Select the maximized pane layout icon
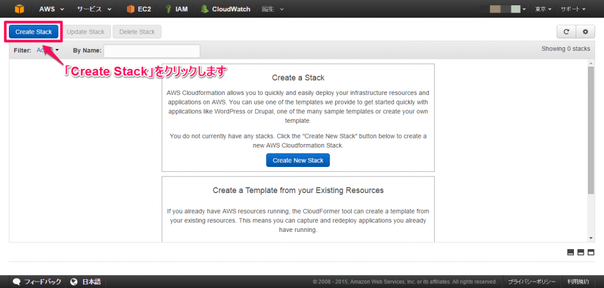 pyautogui.click(x=591, y=253)
